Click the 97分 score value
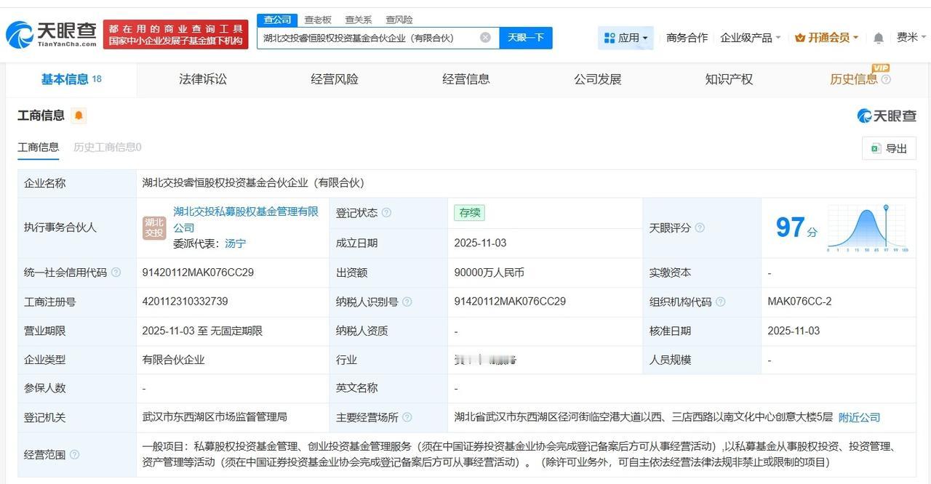Image resolution: width=931 pixels, height=484 pixels. pyautogui.click(x=796, y=227)
